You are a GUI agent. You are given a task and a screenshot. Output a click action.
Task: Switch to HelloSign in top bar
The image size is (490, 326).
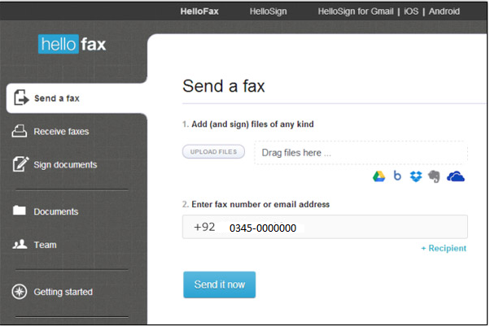pyautogui.click(x=268, y=11)
